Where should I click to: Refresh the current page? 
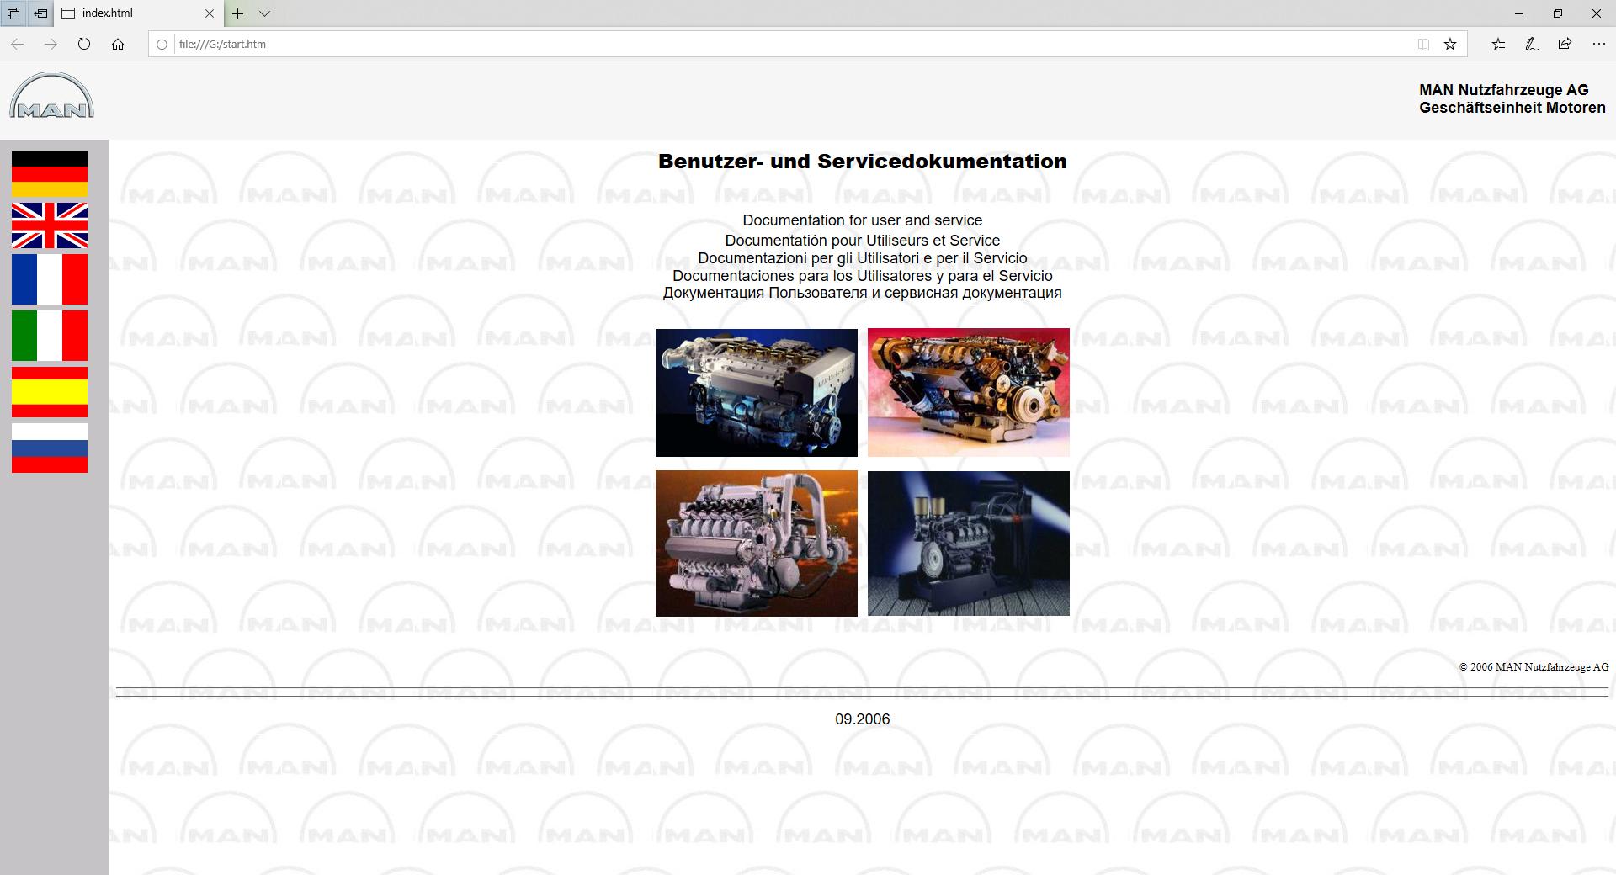[84, 44]
